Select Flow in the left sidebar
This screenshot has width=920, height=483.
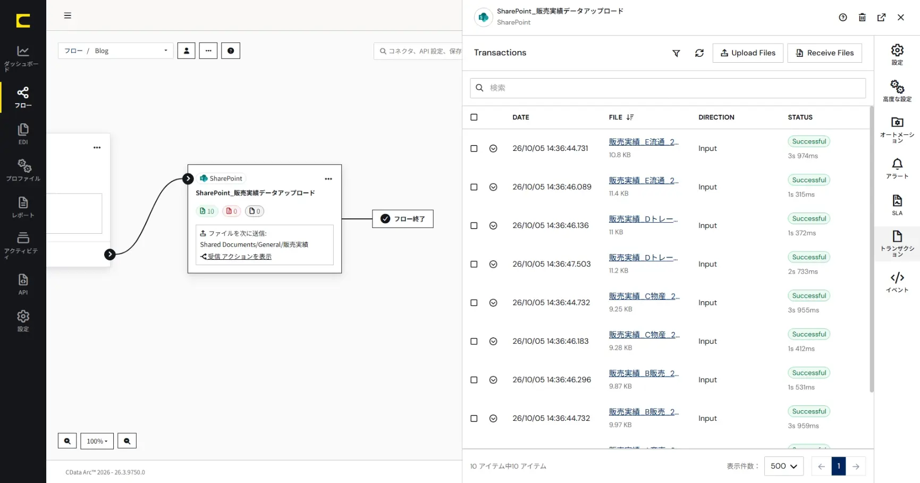coord(23,97)
